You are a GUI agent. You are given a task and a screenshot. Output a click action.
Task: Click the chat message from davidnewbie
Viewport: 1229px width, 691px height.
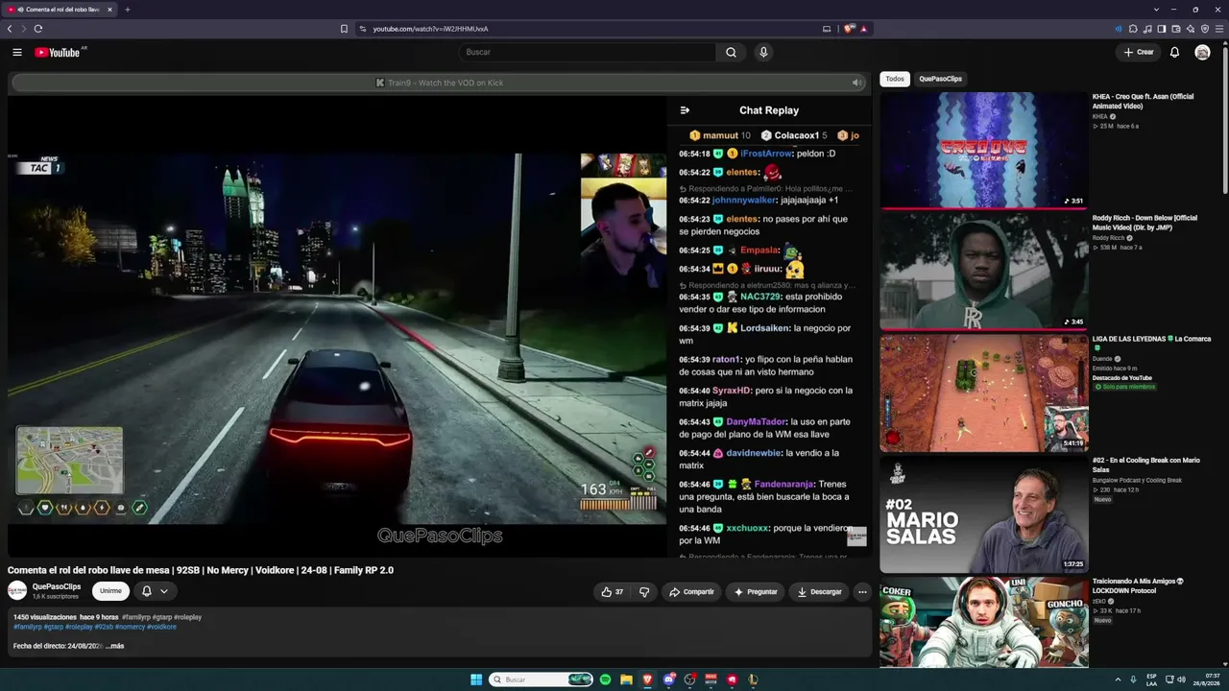point(763,459)
